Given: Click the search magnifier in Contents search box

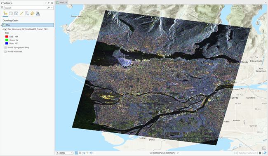Looking at the screenshot, I should click(49, 8).
